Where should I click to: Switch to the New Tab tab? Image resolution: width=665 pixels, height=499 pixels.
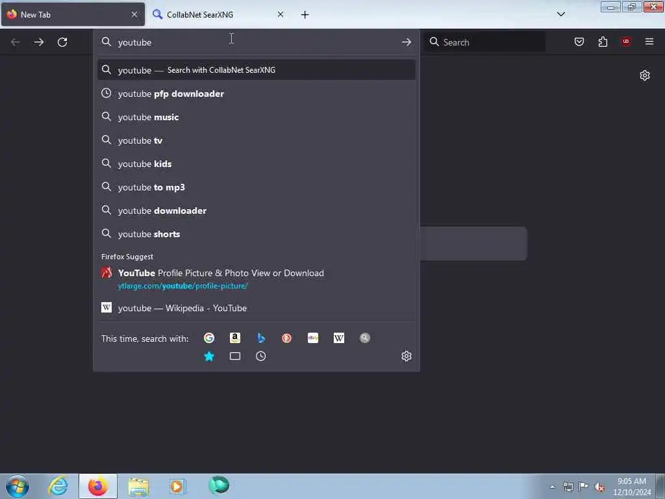click(x=73, y=14)
